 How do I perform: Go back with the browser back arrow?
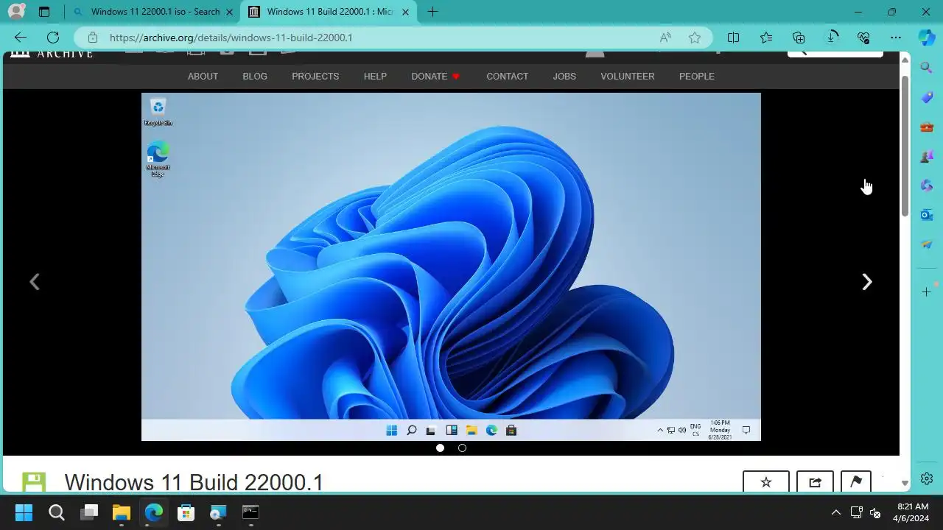point(20,38)
